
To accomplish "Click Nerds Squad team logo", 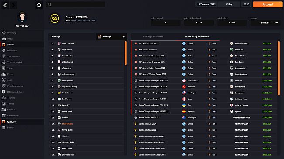I will click(x=59, y=93).
